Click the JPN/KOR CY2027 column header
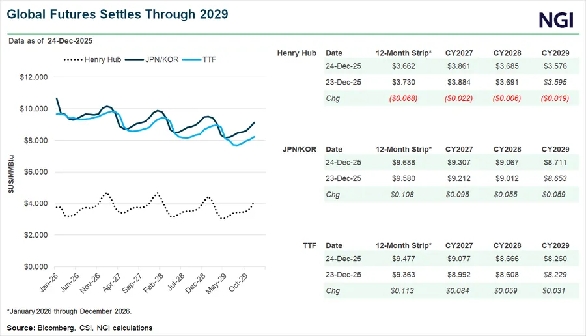Screen dimensions: 586x336 [459, 149]
